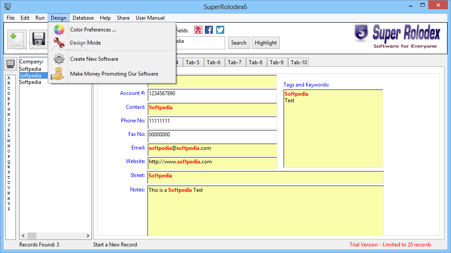Viewport: 451px width, 253px height.
Task: Select the highlighted Softpedia record
Action: click(x=33, y=76)
